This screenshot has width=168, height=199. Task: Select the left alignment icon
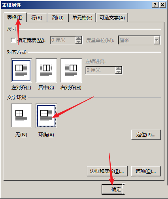[21, 71]
